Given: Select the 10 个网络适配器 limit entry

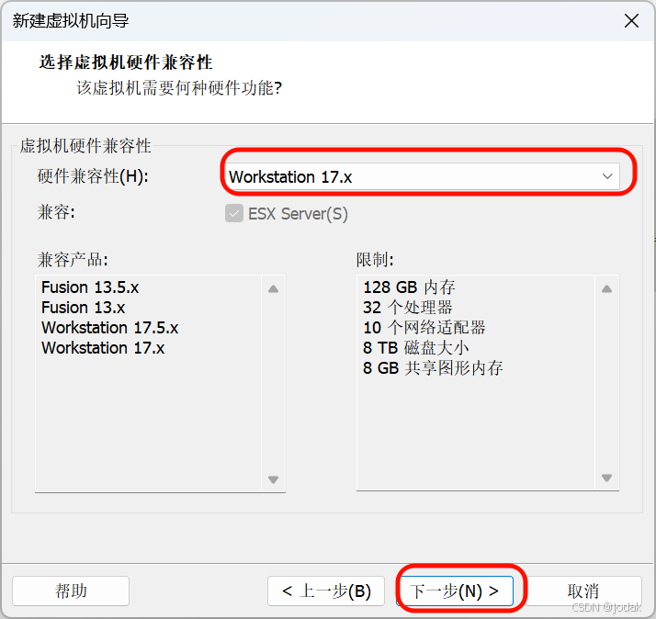Looking at the screenshot, I should [424, 328].
